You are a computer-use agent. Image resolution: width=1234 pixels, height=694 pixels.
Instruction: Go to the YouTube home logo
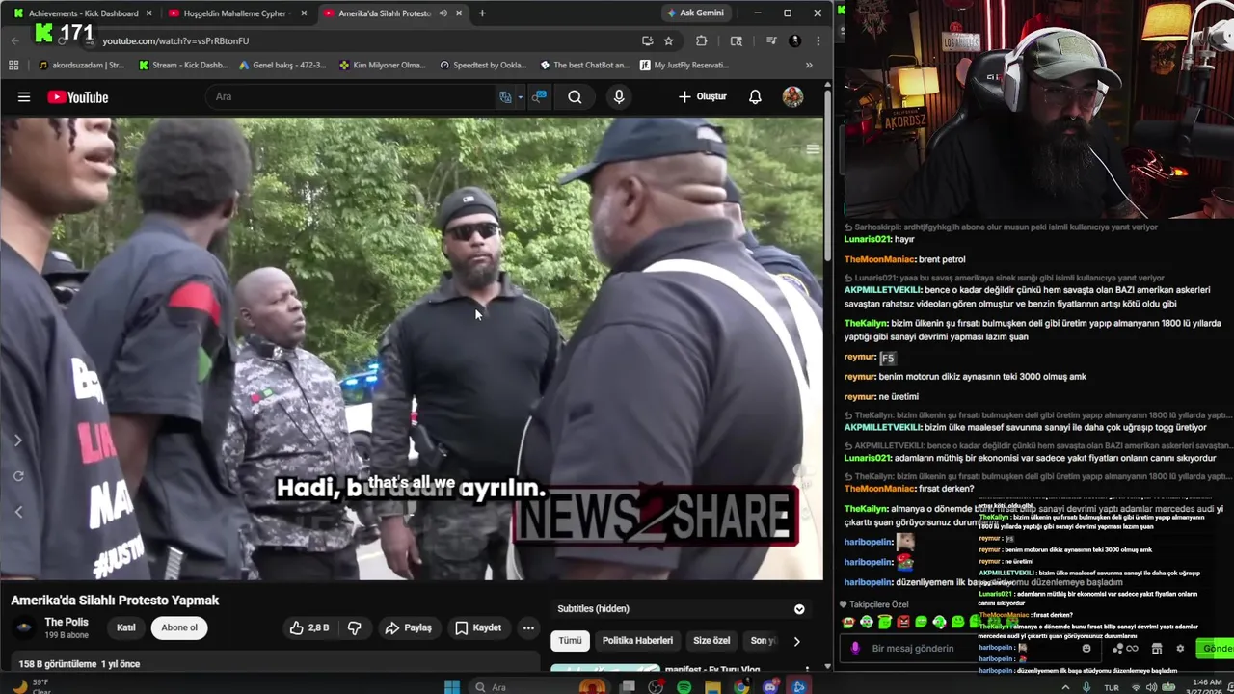point(78,96)
